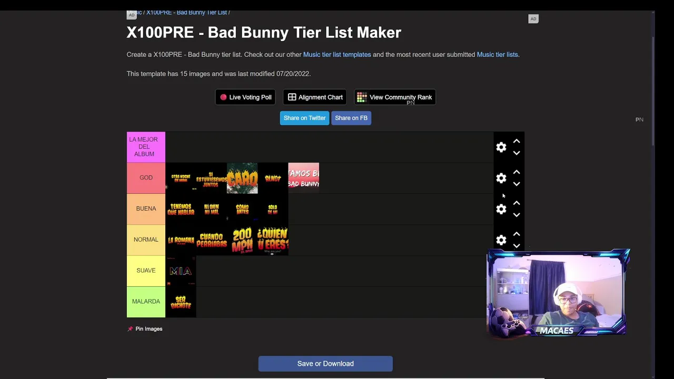Select the Ni Bien Ni Mal thumbnail

pos(211,210)
